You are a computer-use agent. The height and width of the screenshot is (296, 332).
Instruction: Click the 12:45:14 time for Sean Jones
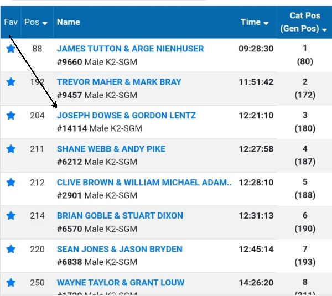tap(256, 250)
